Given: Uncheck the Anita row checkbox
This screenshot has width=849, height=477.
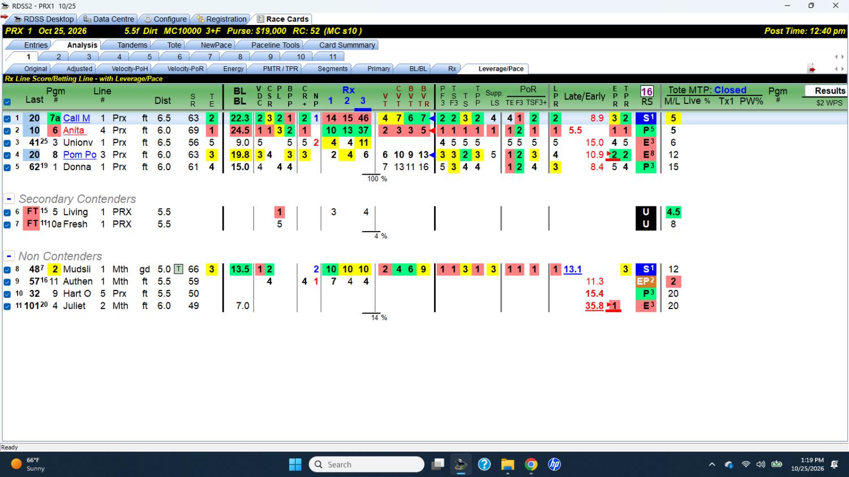Looking at the screenshot, I should coord(7,131).
